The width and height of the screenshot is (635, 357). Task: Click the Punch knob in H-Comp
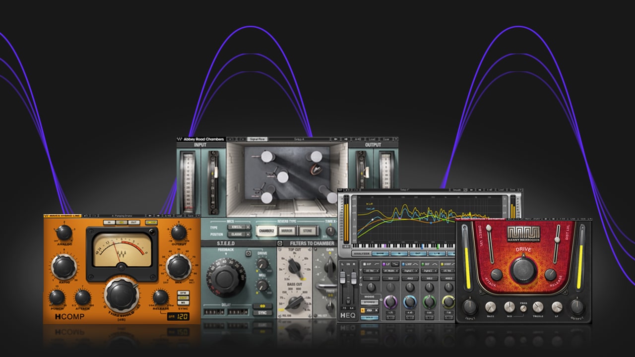(x=57, y=297)
